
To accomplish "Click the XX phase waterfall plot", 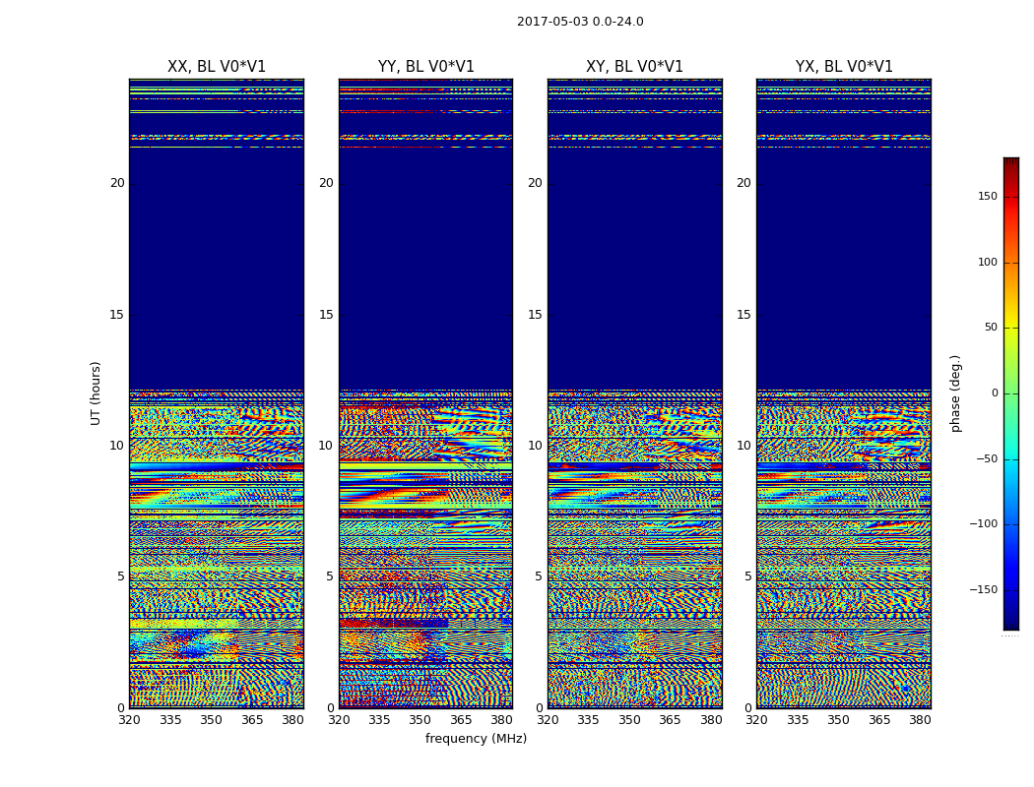I will pos(217,393).
